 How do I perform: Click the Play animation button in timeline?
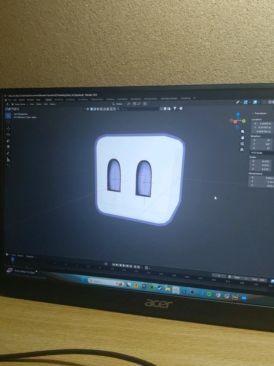click(124, 265)
